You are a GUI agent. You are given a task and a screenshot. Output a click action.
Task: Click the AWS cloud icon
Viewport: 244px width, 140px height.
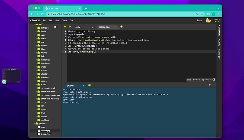tap(217, 20)
